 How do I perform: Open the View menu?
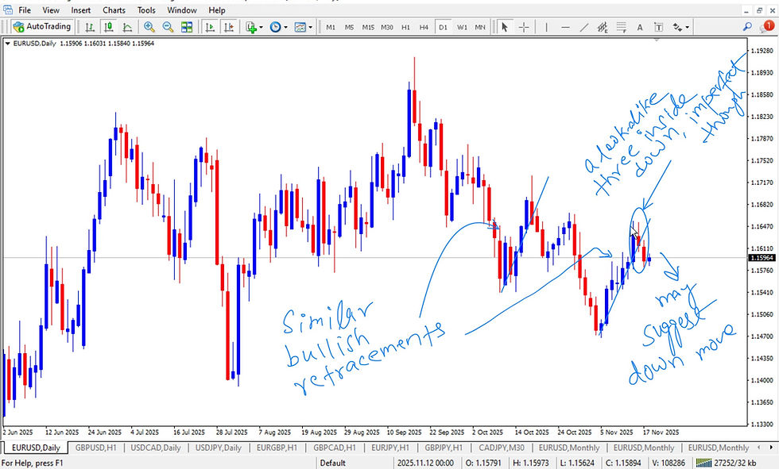coord(51,10)
